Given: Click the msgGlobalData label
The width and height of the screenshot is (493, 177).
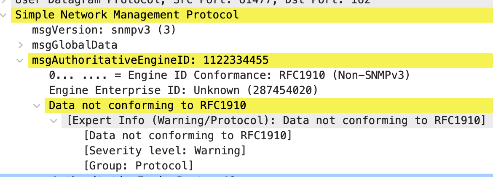Looking at the screenshot, I should (75, 45).
